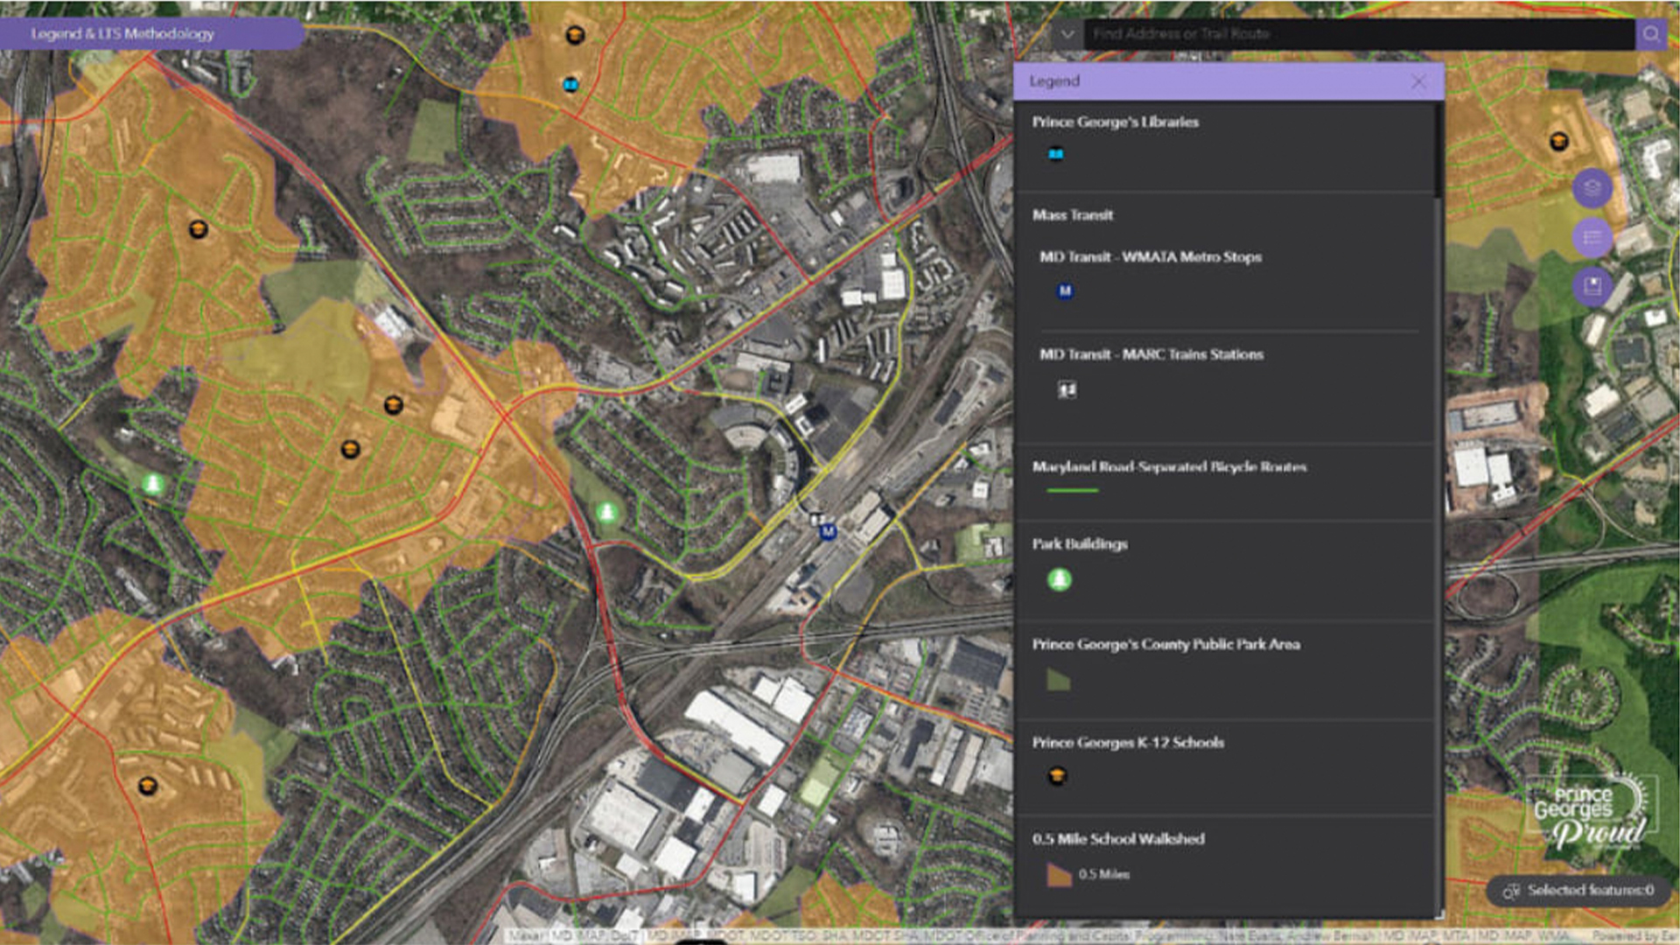Viewport: 1680px width, 945px height.
Task: Click the park building marker left of map
Action: tap(153, 484)
